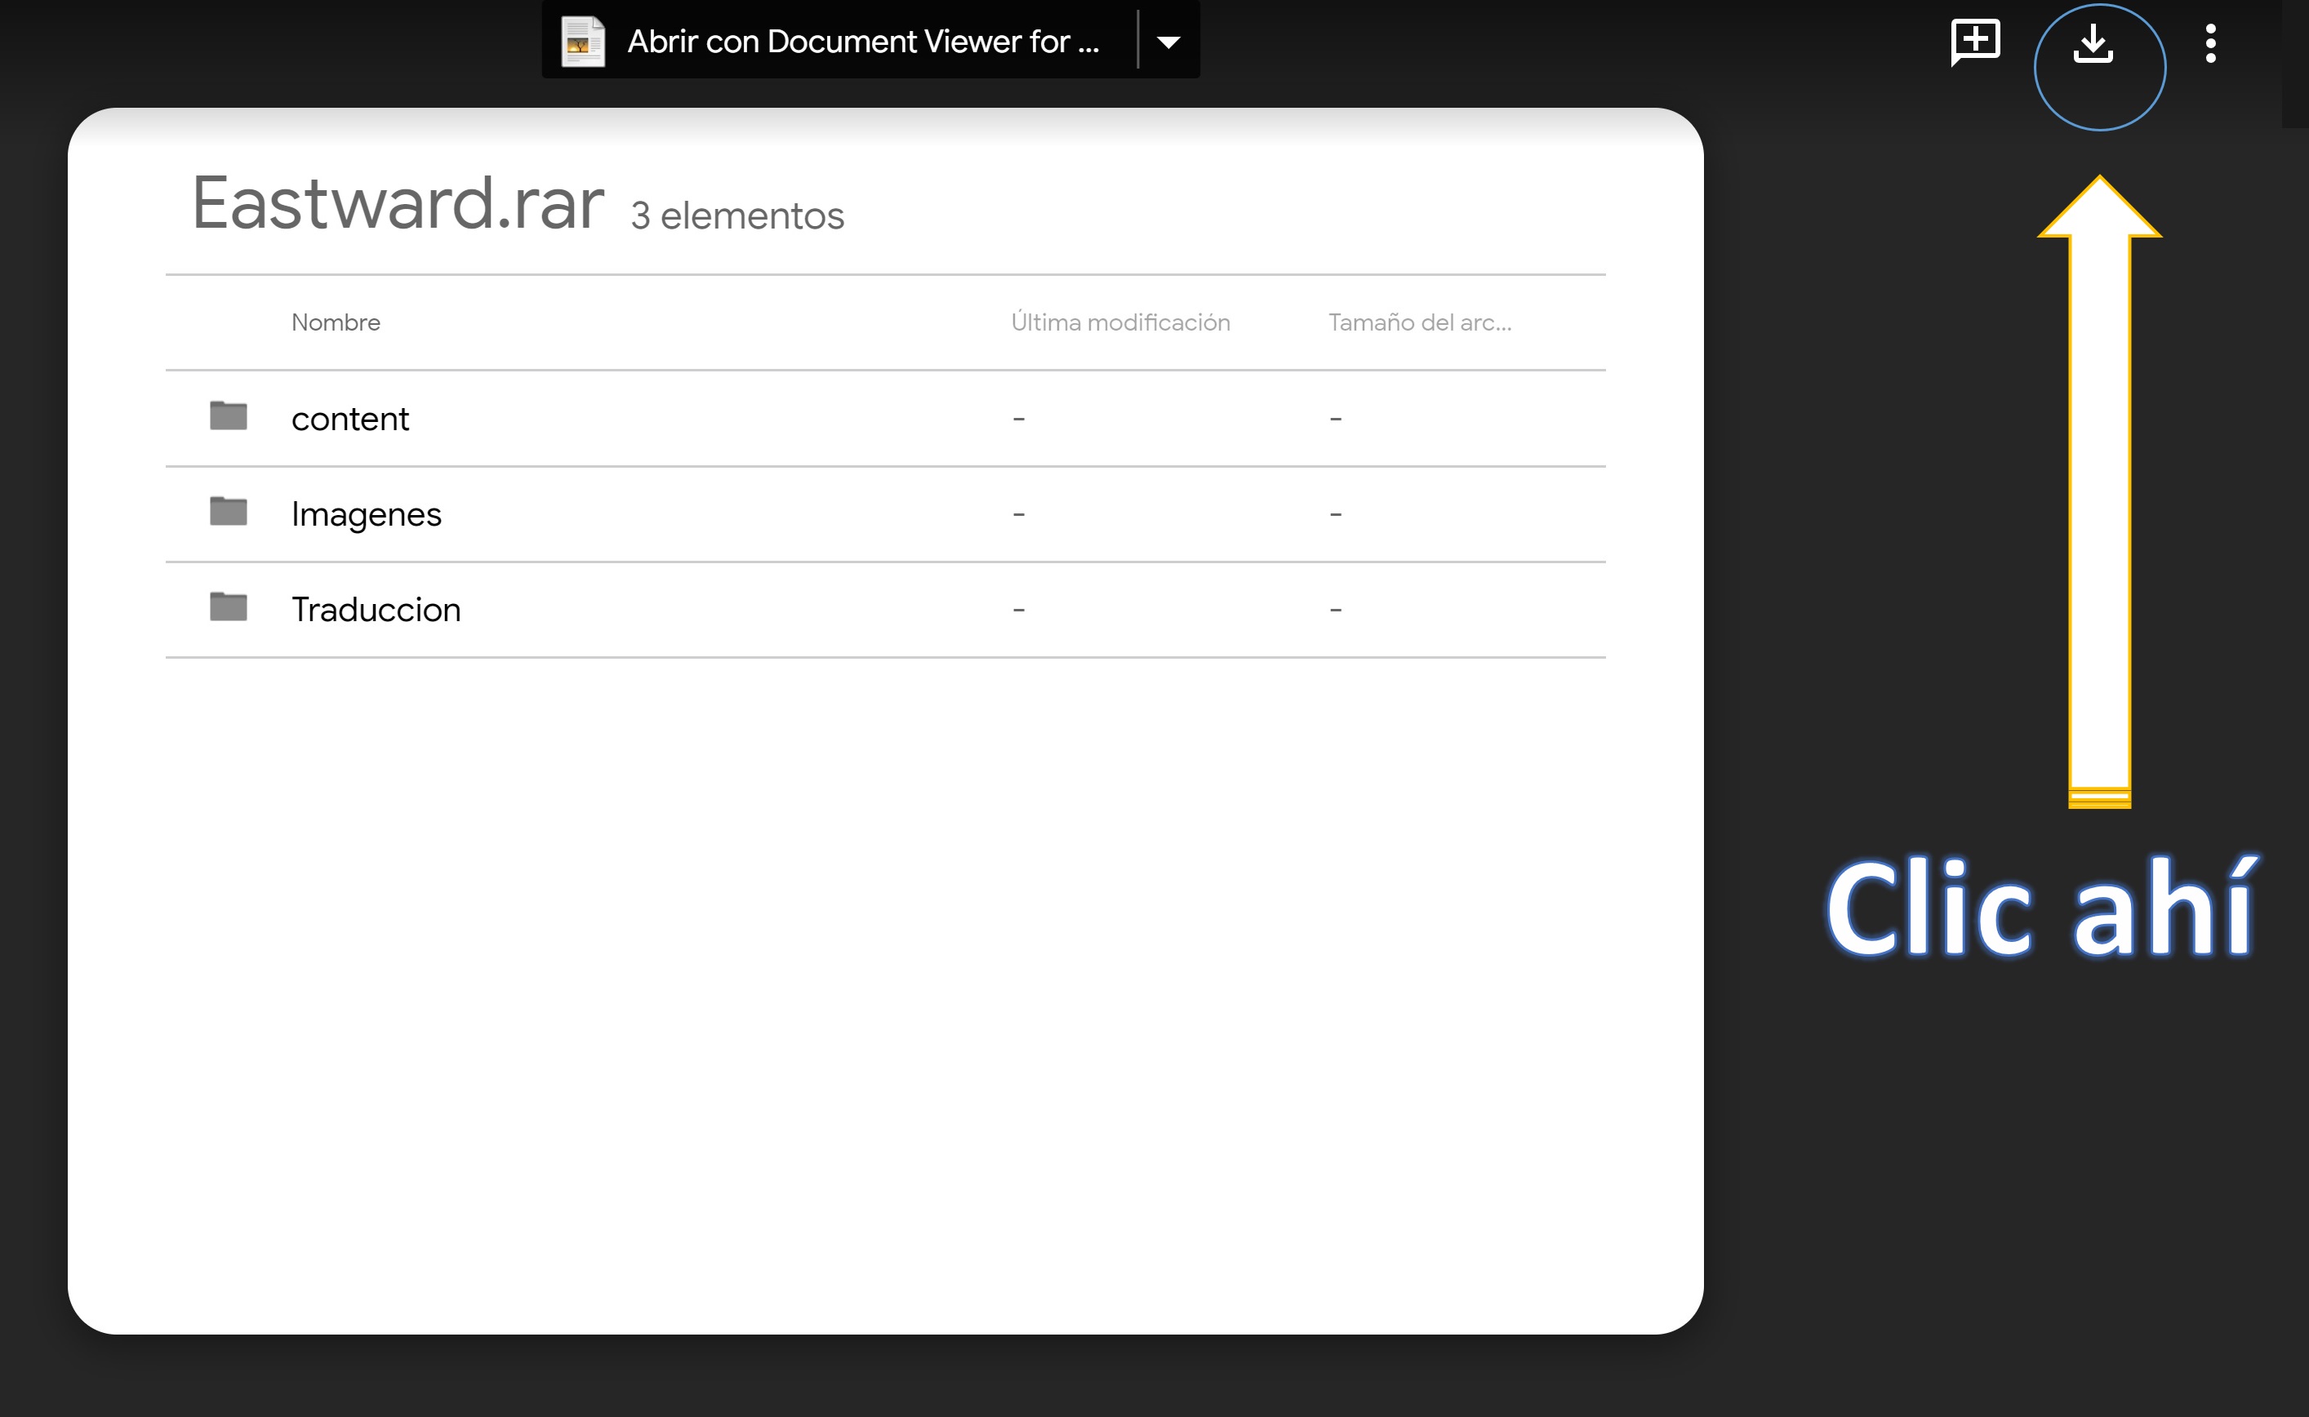The width and height of the screenshot is (2309, 1417).
Task: Click the 'Clic ahí' annotation text
Action: coord(2041,908)
